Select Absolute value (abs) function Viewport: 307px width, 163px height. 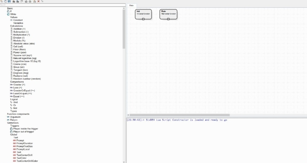(23, 44)
